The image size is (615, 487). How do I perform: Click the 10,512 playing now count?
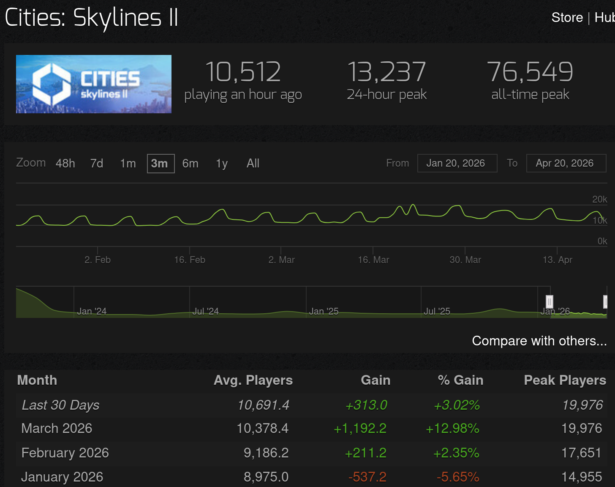click(243, 71)
